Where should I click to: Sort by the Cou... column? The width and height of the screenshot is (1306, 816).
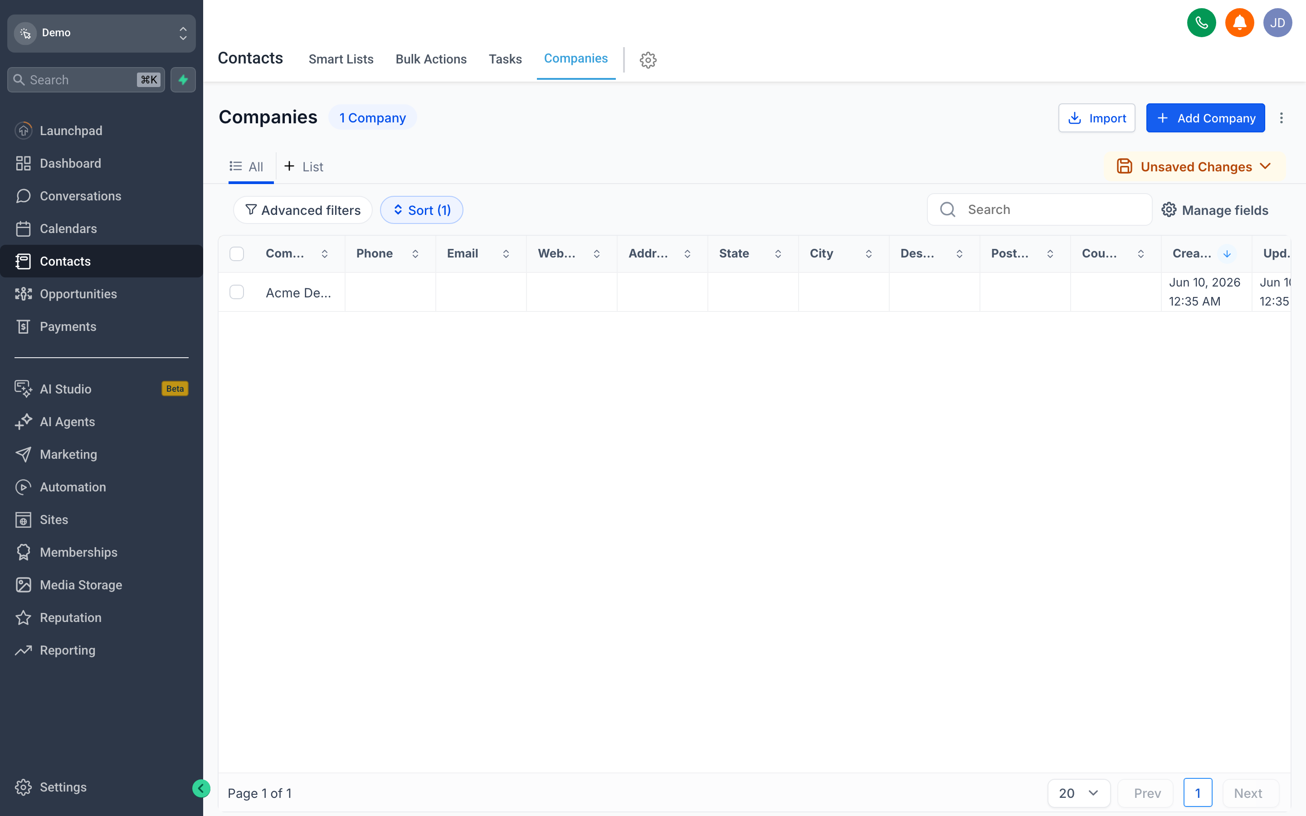pyautogui.click(x=1140, y=254)
